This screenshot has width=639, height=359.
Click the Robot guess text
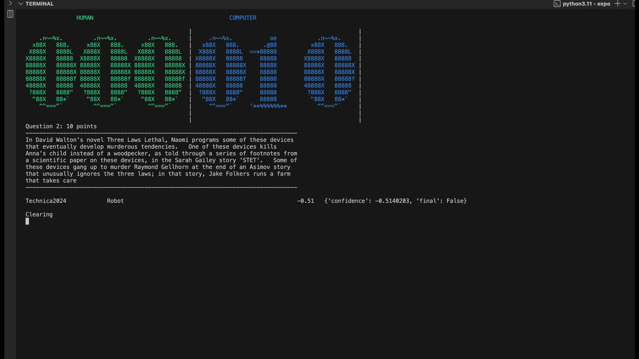click(115, 201)
